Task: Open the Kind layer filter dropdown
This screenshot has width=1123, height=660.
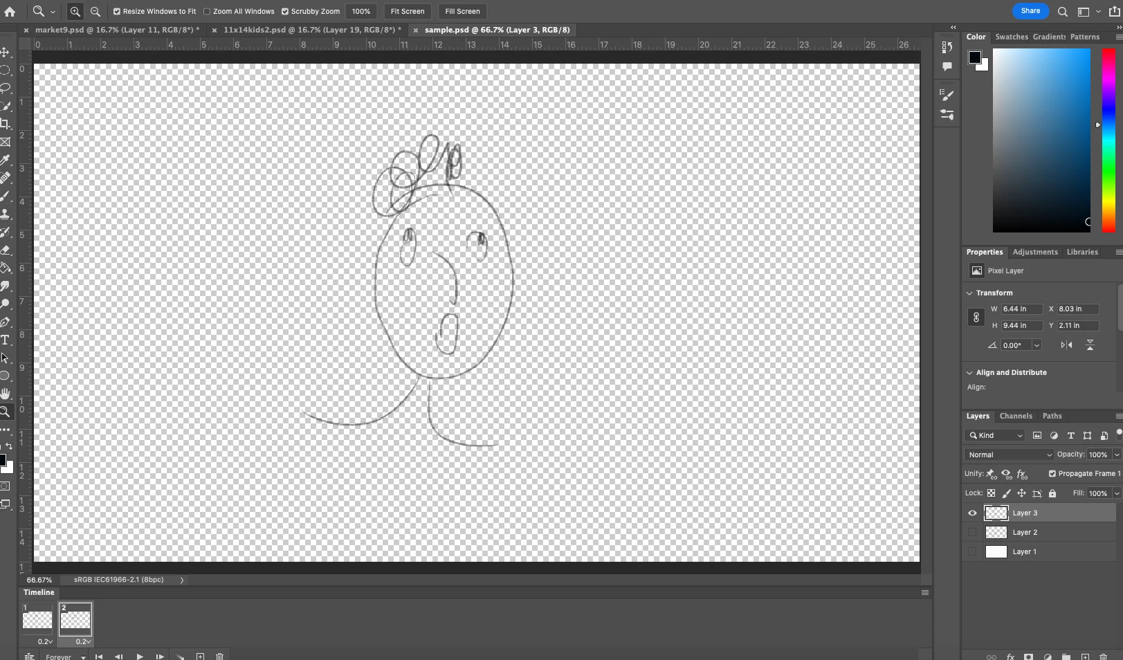Action: pyautogui.click(x=995, y=435)
